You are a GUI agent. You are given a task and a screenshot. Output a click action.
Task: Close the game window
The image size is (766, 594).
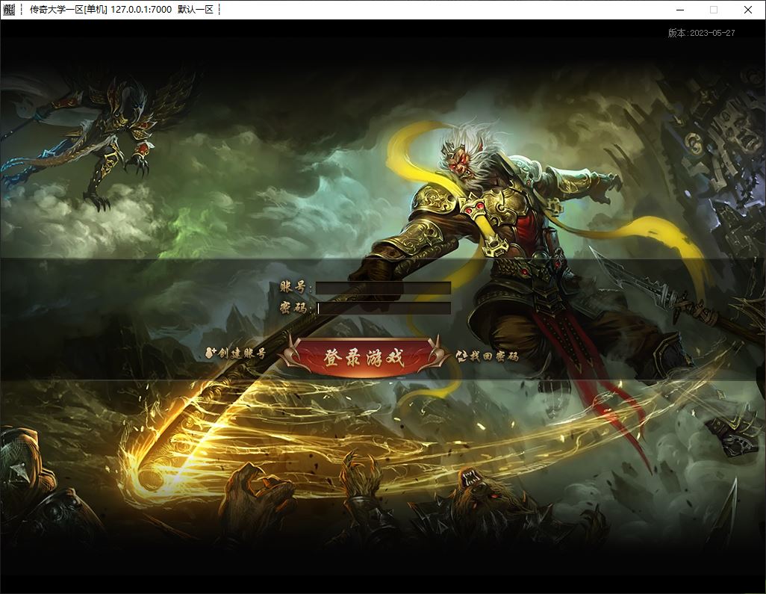[748, 10]
